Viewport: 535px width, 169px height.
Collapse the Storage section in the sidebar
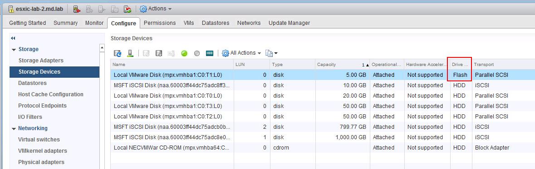pyautogui.click(x=14, y=50)
